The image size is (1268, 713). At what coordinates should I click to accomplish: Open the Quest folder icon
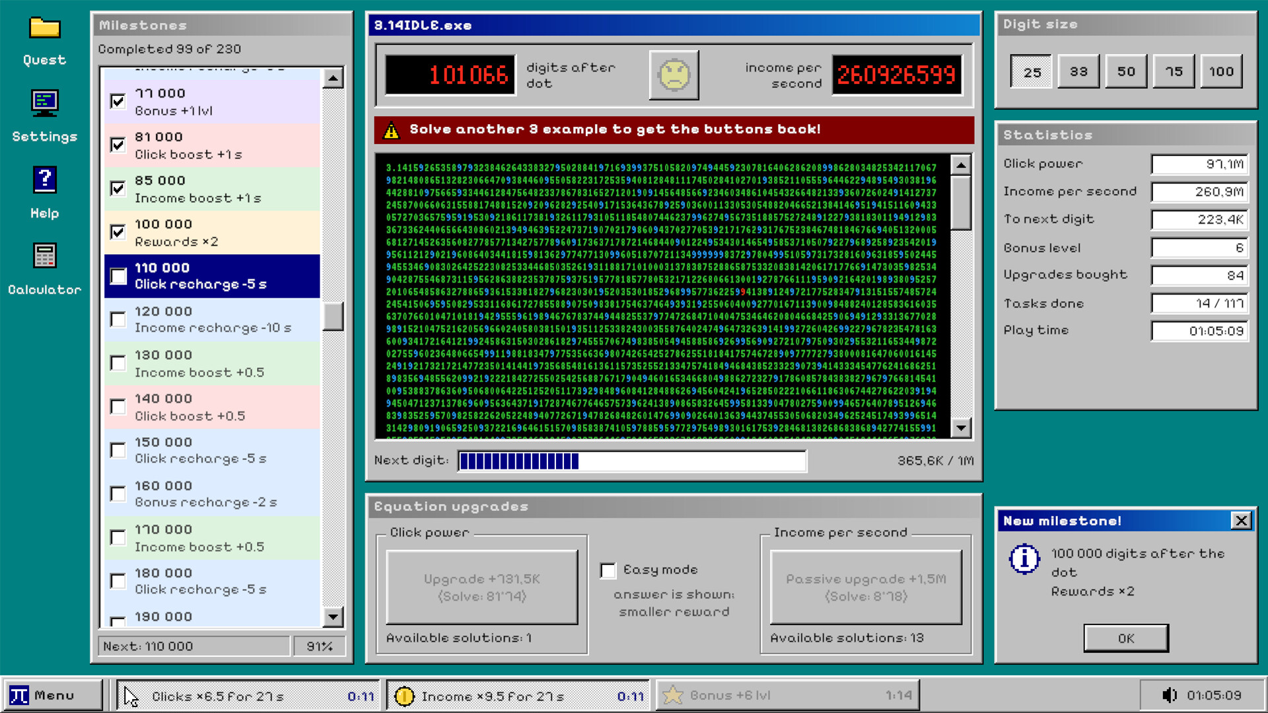44,29
